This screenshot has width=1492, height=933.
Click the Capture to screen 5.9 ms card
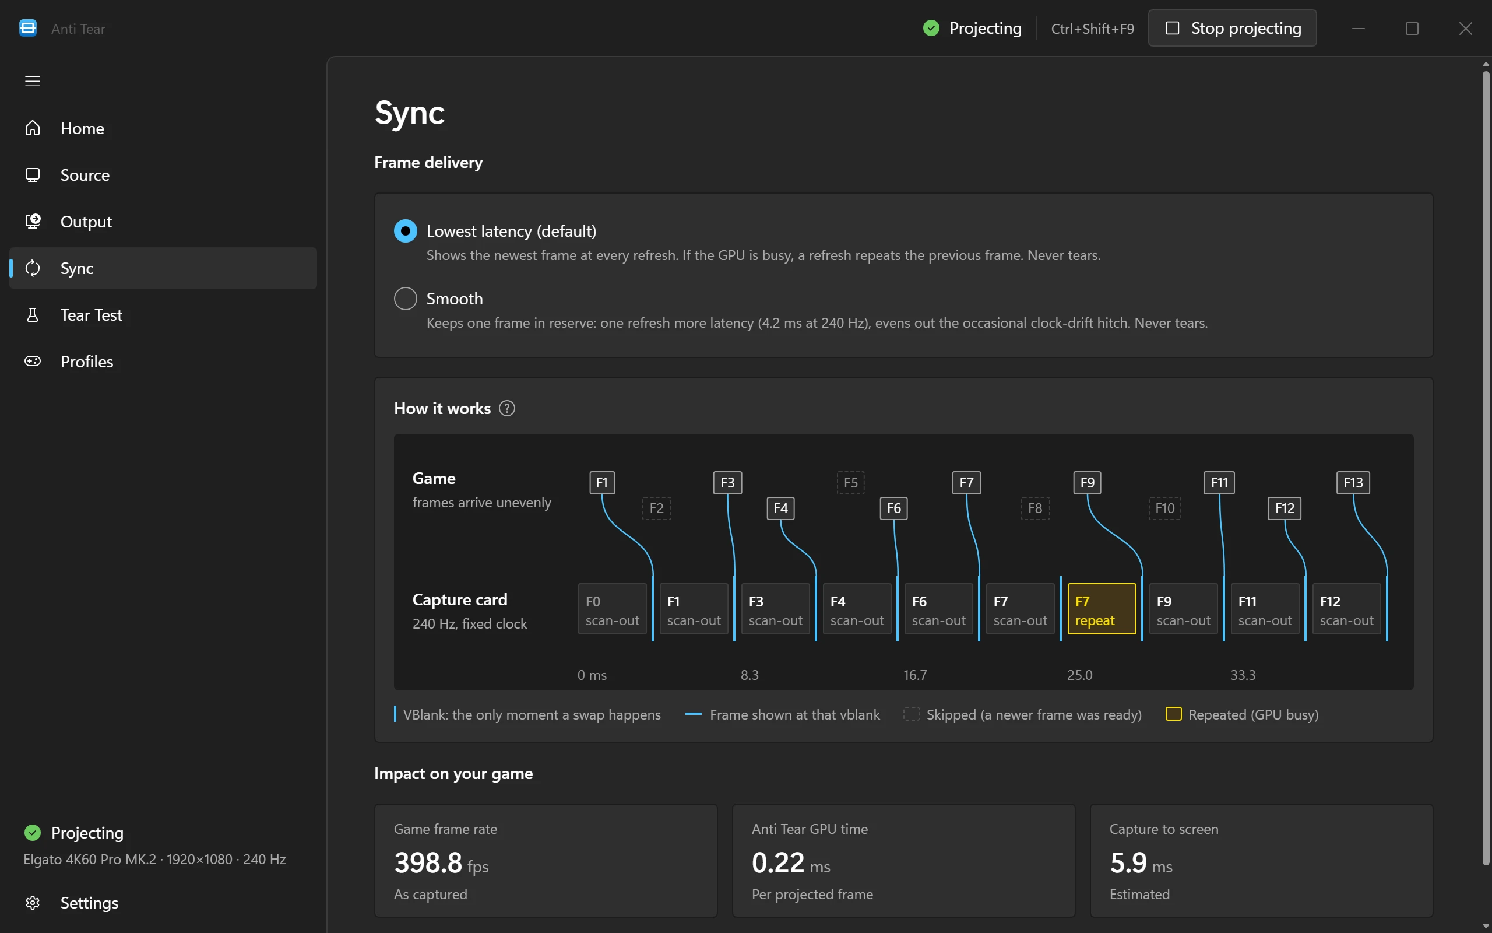click(1261, 860)
